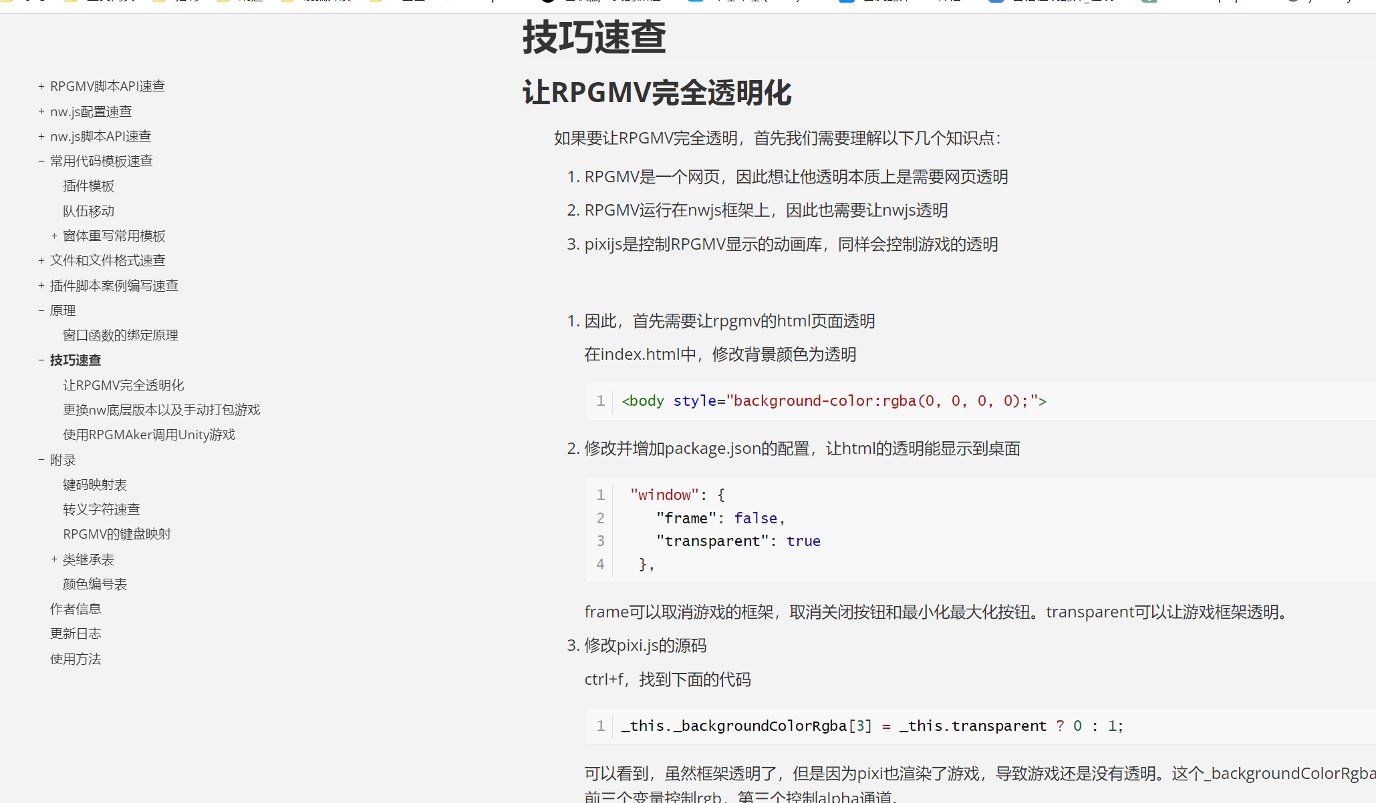Viewport: 1376px width, 803px height.
Task: Open 更换nw底层版本以及手动打包游戏 link
Action: point(161,411)
